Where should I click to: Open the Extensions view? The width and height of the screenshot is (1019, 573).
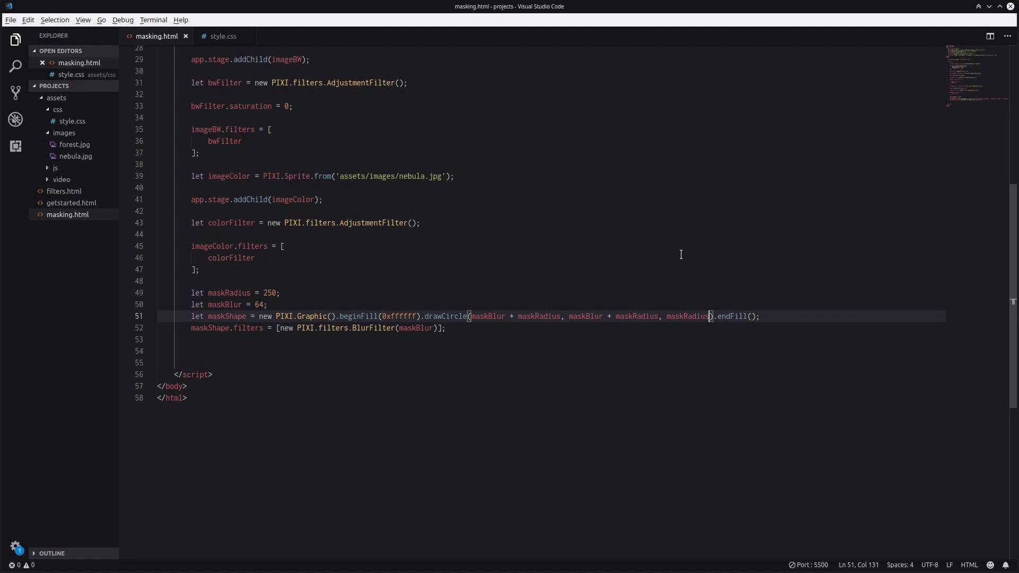[x=15, y=146]
